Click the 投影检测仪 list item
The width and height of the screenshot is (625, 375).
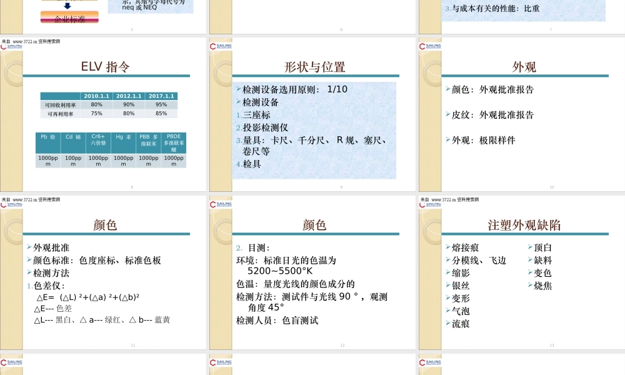[x=262, y=128]
